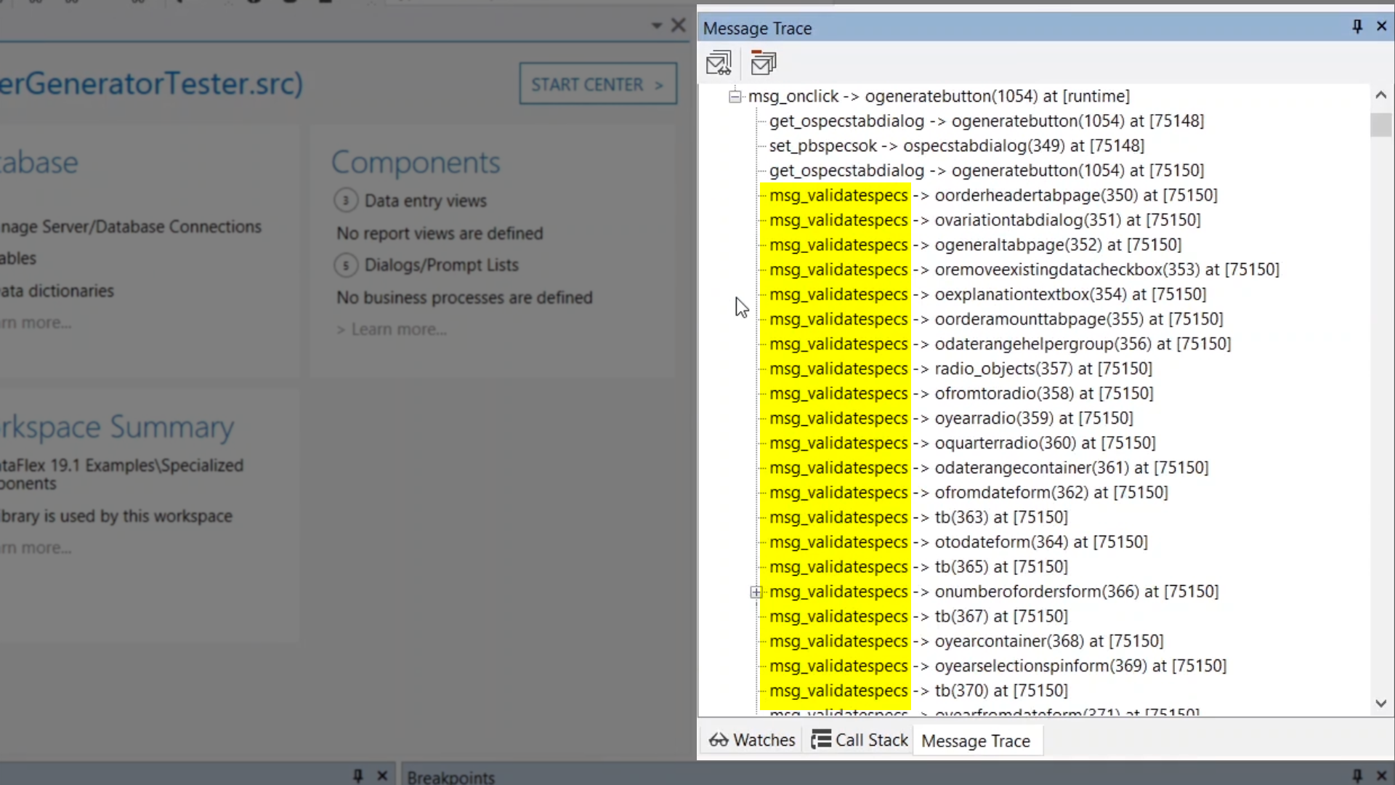Click the message trace glasses envelope icon
1395x785 pixels.
coord(719,63)
